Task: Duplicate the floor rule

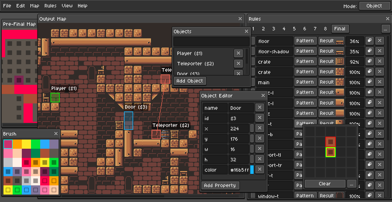Action: tap(370, 41)
